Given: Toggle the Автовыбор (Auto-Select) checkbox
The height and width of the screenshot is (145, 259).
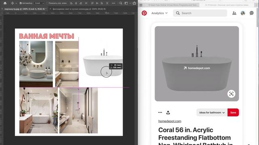Looking at the screenshot, I should [x=21, y=3].
